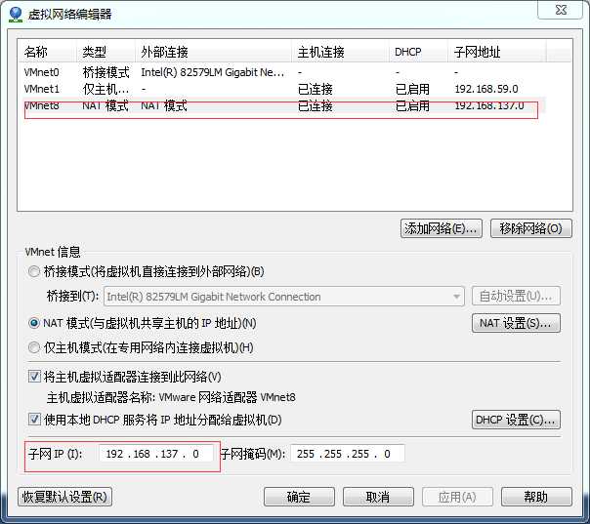Toggle 将主机虚拟适配器连接到此网络 checkbox
590x524 pixels.
(x=34, y=377)
